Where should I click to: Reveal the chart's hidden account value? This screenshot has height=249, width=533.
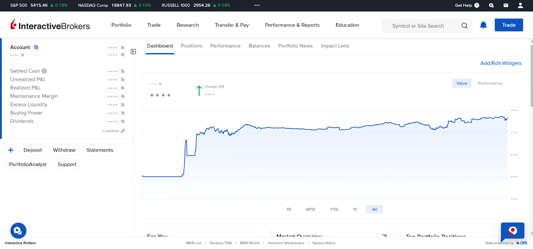click(x=160, y=84)
